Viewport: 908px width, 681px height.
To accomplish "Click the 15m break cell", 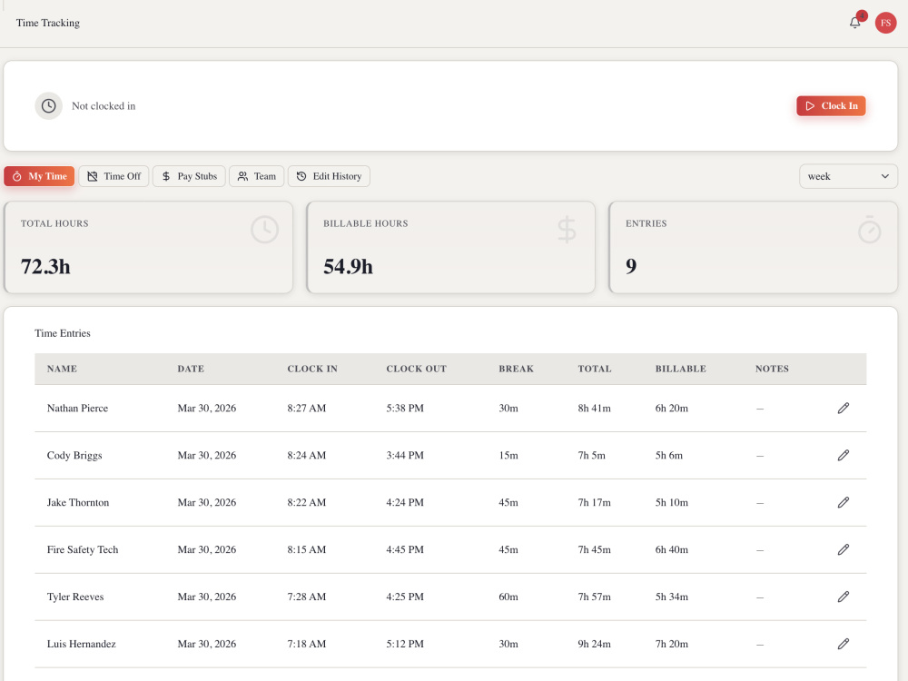I will click(508, 455).
